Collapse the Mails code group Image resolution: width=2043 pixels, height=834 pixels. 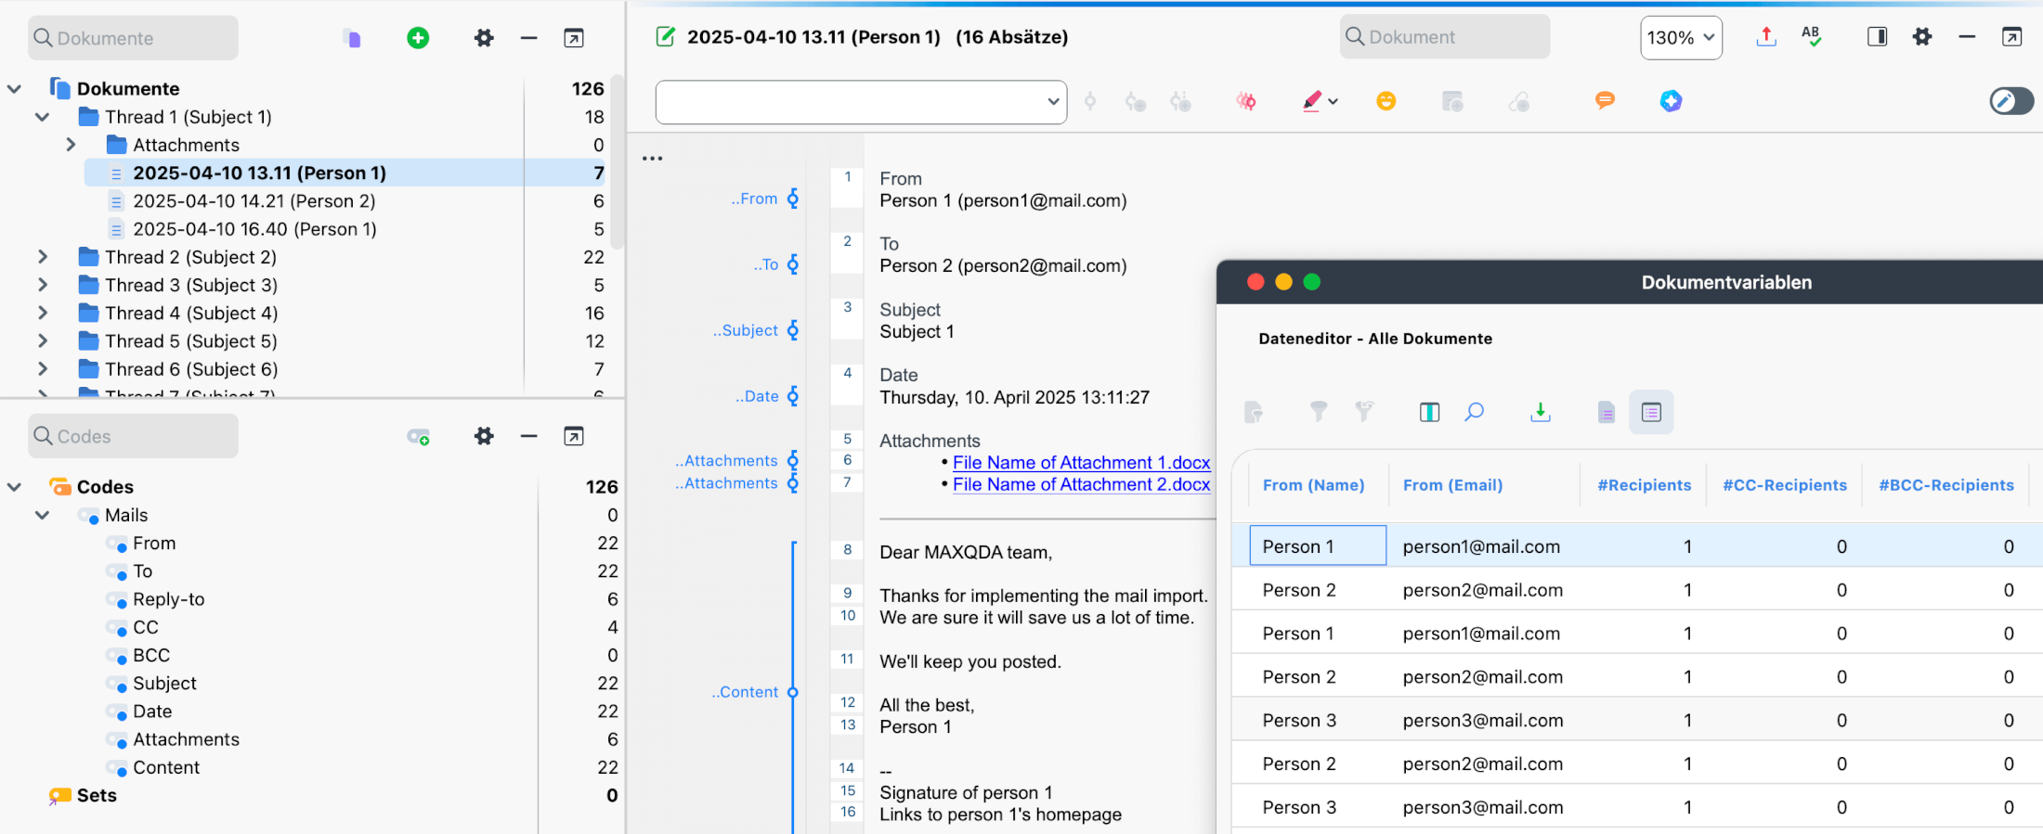[42, 515]
